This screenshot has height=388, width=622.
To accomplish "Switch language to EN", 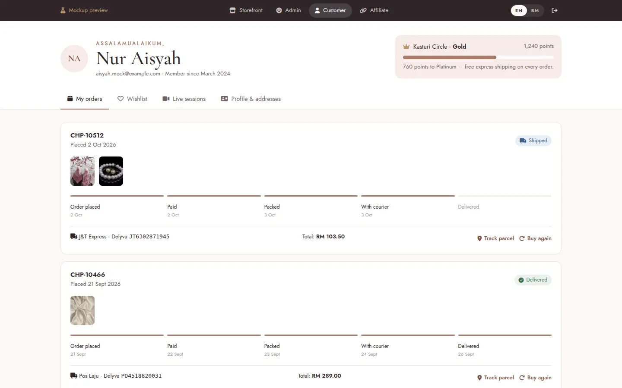I will [519, 10].
